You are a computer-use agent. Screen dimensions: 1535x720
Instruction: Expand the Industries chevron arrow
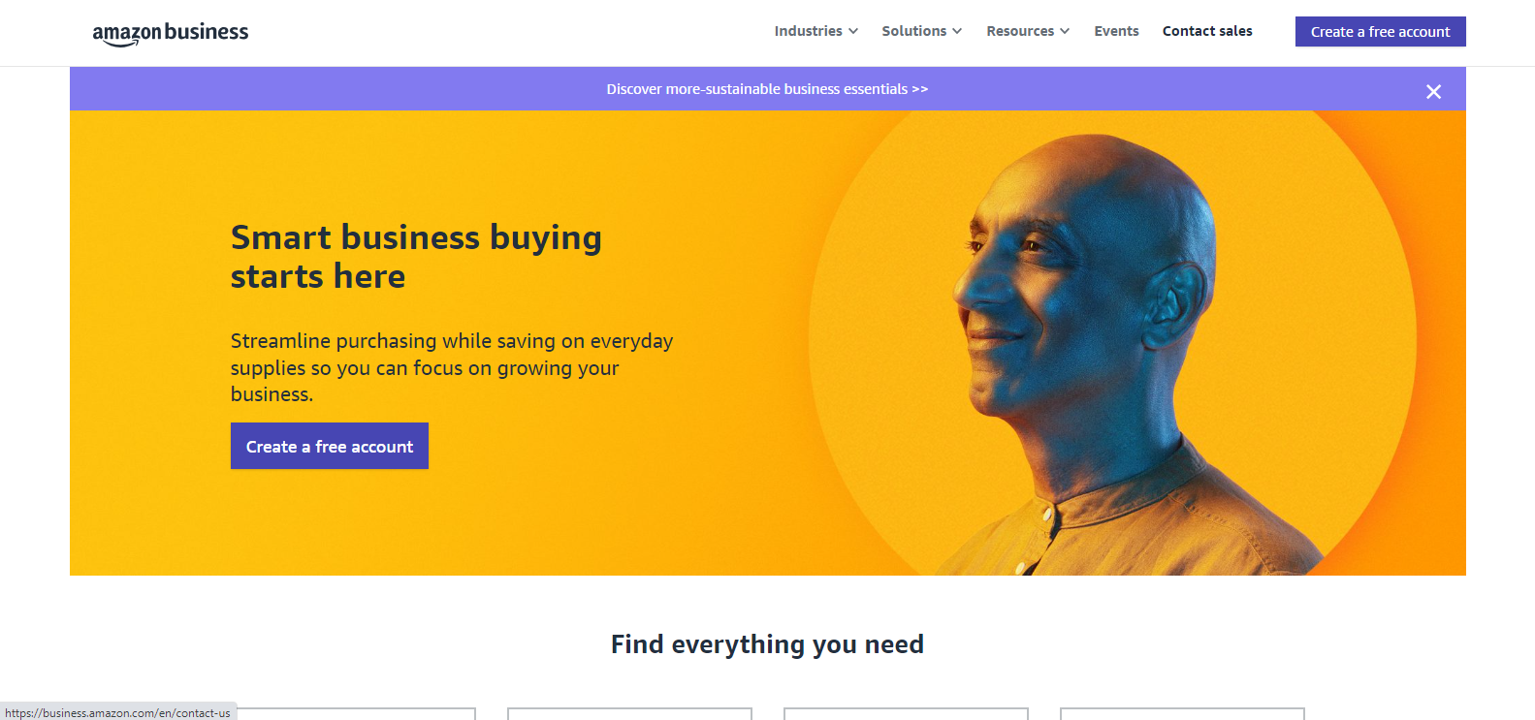click(x=853, y=31)
